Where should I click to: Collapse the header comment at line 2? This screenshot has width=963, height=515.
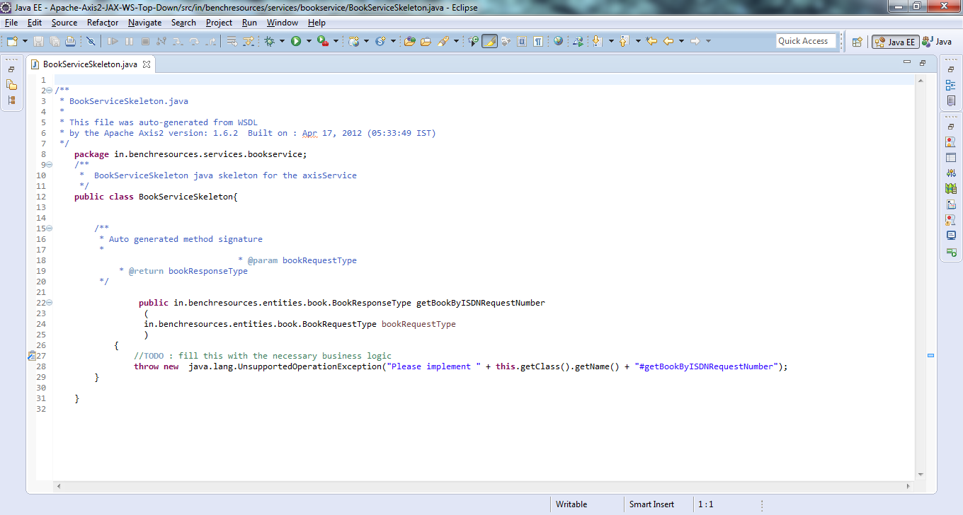[49, 91]
